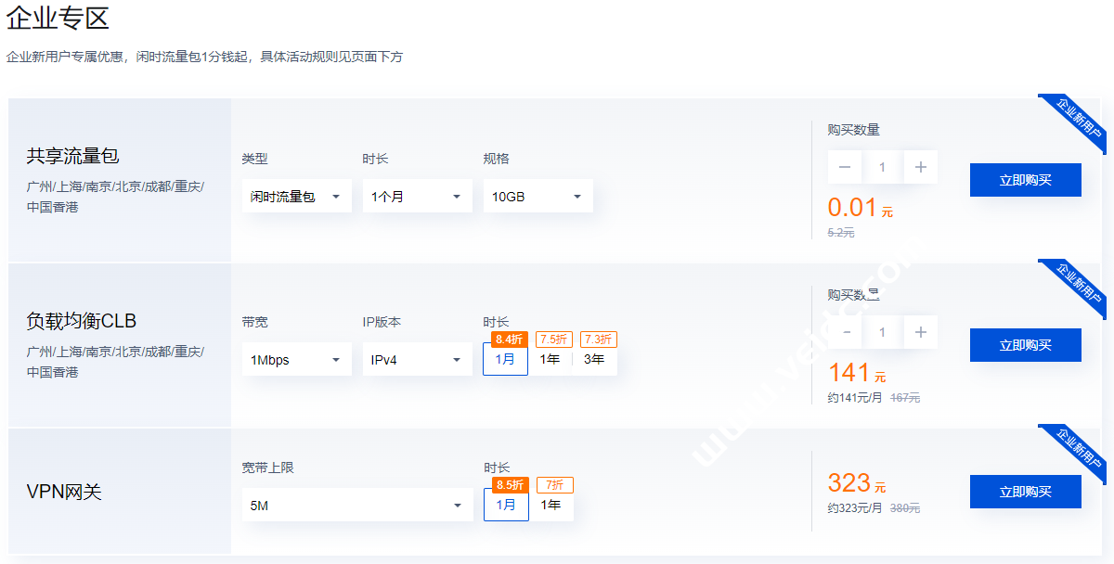This screenshot has height=564, width=1114.
Task: Click the 负载均衡CLB product title
Action: (81, 321)
